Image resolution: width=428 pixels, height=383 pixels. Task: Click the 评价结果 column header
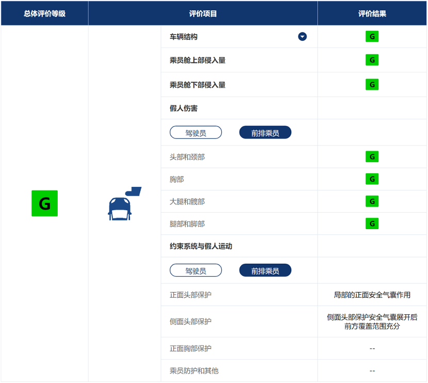(x=372, y=13)
